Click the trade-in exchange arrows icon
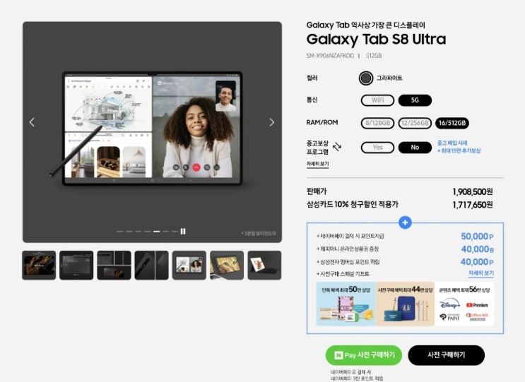Image resolution: width=525 pixels, height=382 pixels. point(337,146)
